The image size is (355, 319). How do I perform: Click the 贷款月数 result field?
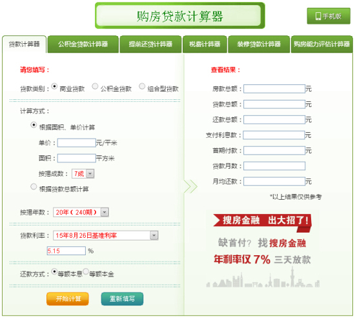tap(274, 166)
